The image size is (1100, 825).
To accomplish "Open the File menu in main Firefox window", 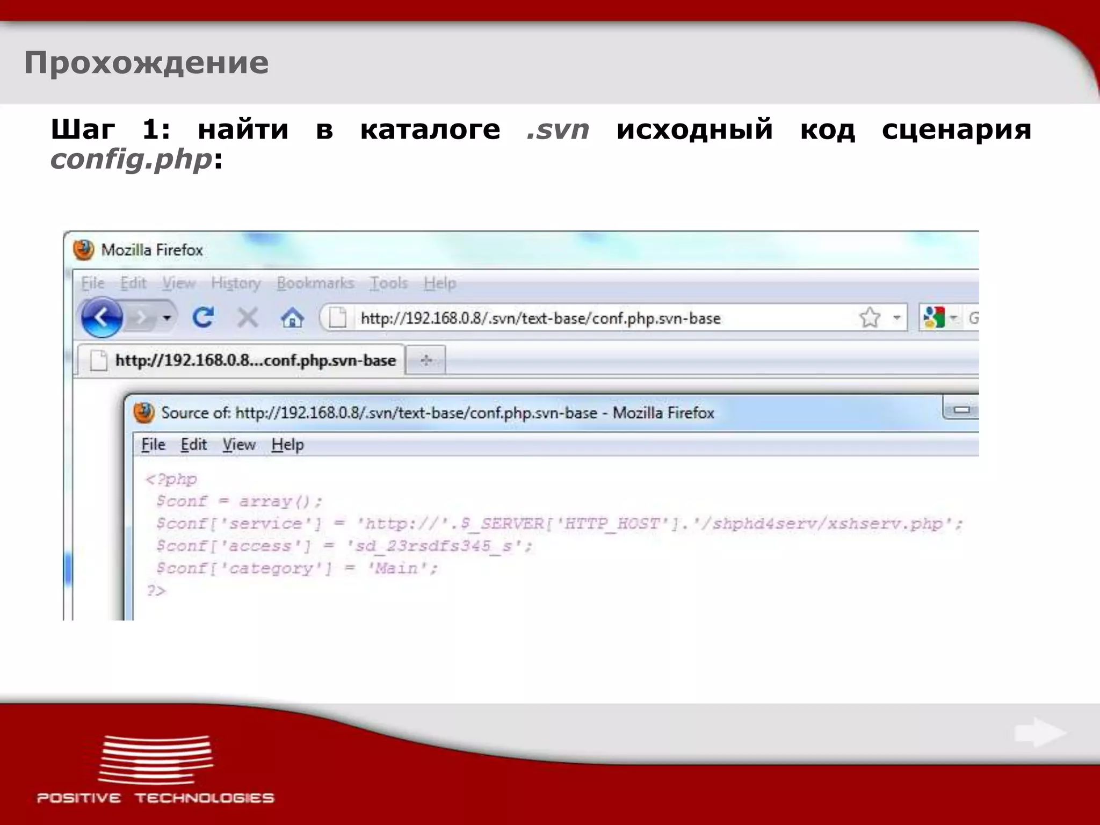I will pos(93,283).
